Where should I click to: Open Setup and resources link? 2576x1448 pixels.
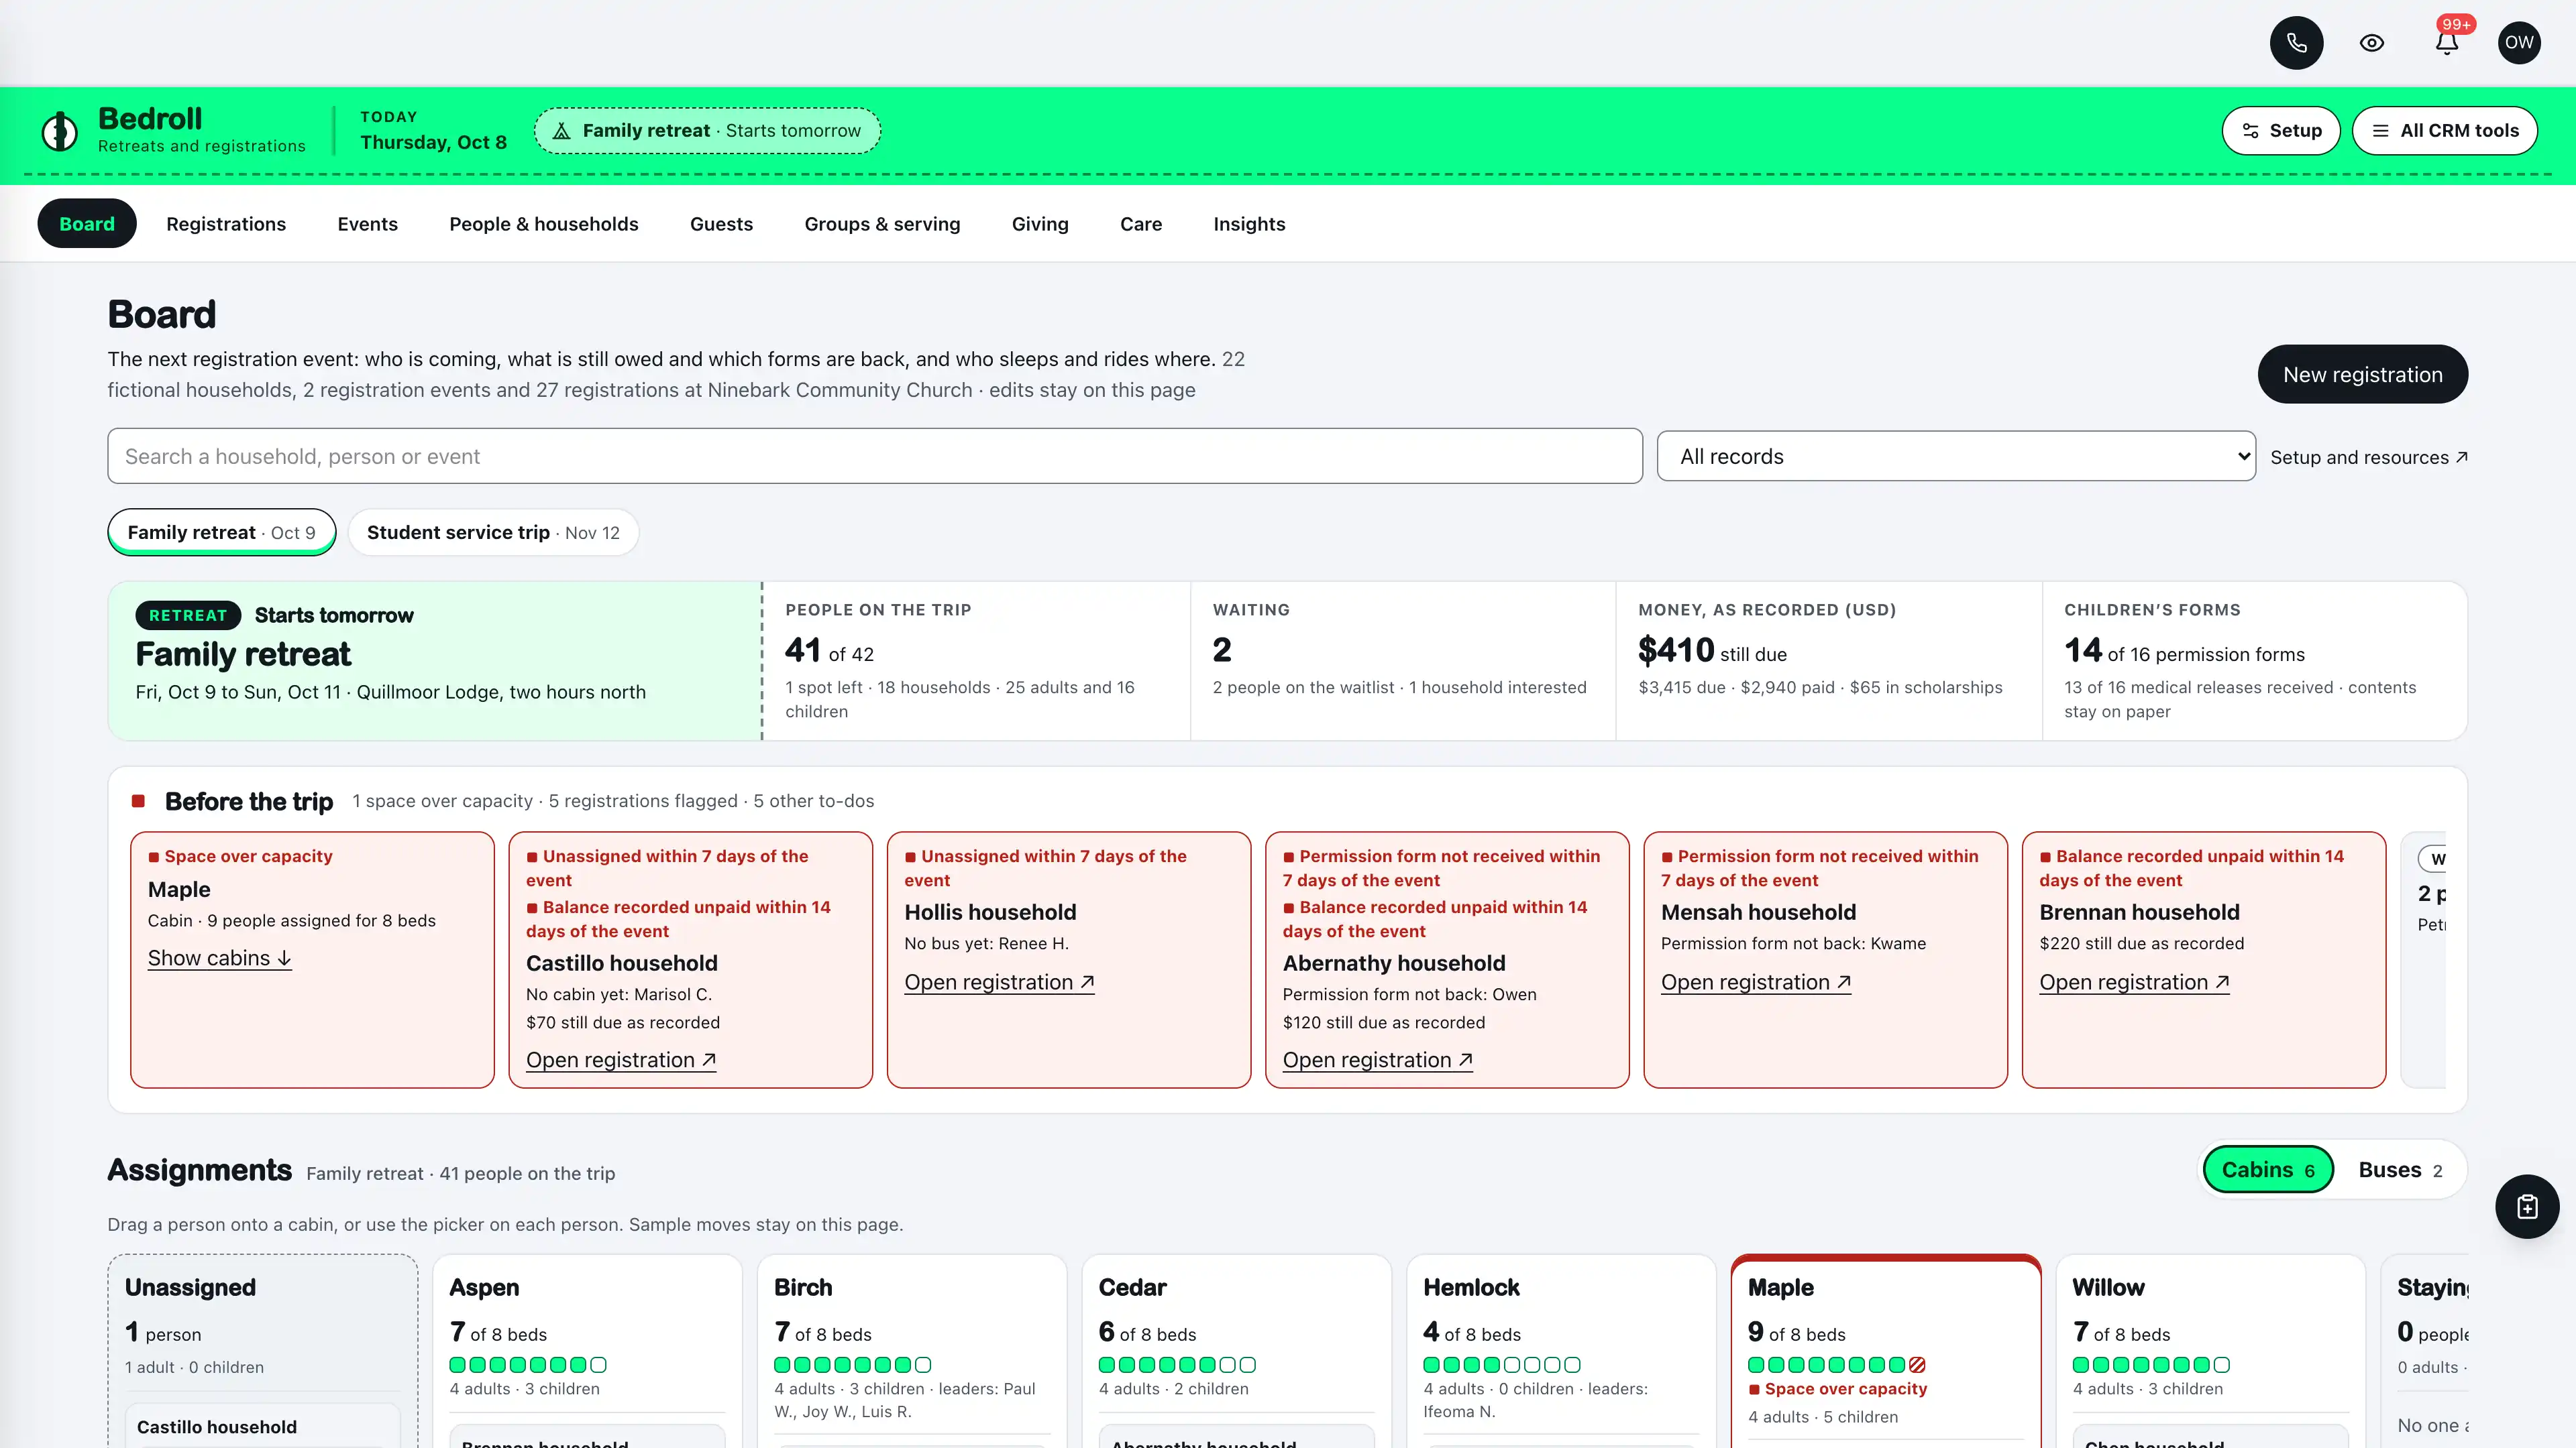(2369, 458)
